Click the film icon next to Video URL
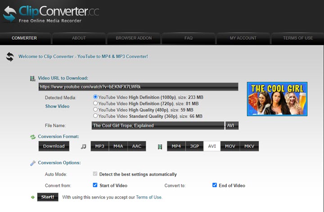Image resolution: width=324 pixels, height=212 pixels. click(32, 78)
